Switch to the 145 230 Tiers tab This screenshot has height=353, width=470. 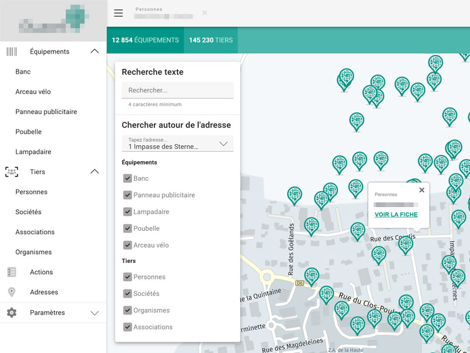[210, 41]
